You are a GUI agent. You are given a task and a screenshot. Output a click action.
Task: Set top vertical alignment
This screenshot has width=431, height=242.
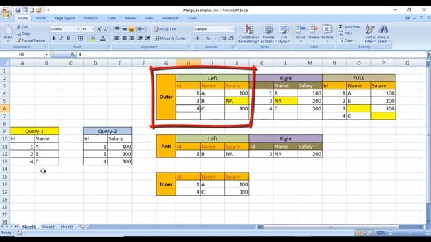click(x=117, y=29)
